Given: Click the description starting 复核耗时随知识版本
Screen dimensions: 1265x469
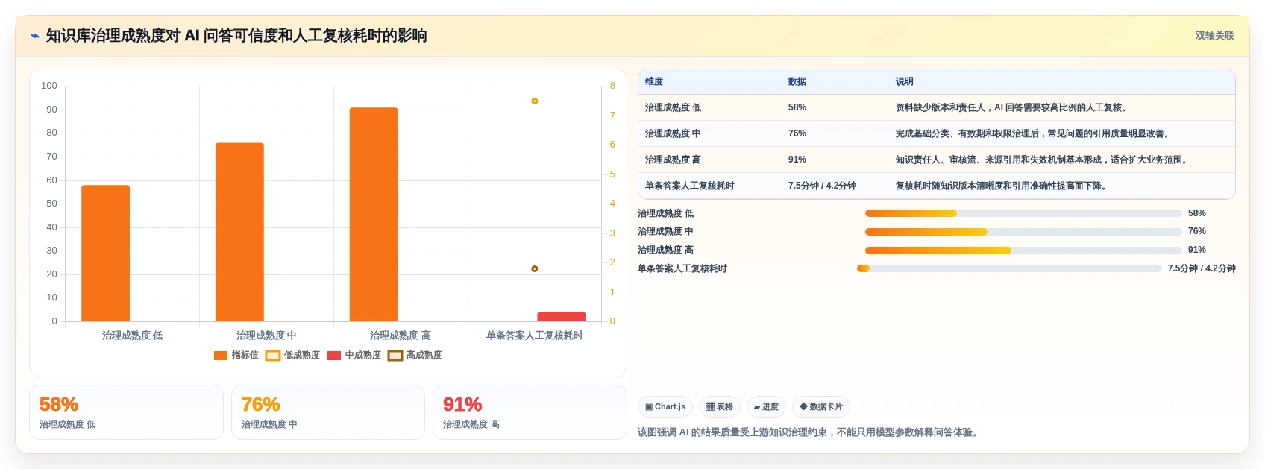Looking at the screenshot, I should pyautogui.click(x=1002, y=186).
